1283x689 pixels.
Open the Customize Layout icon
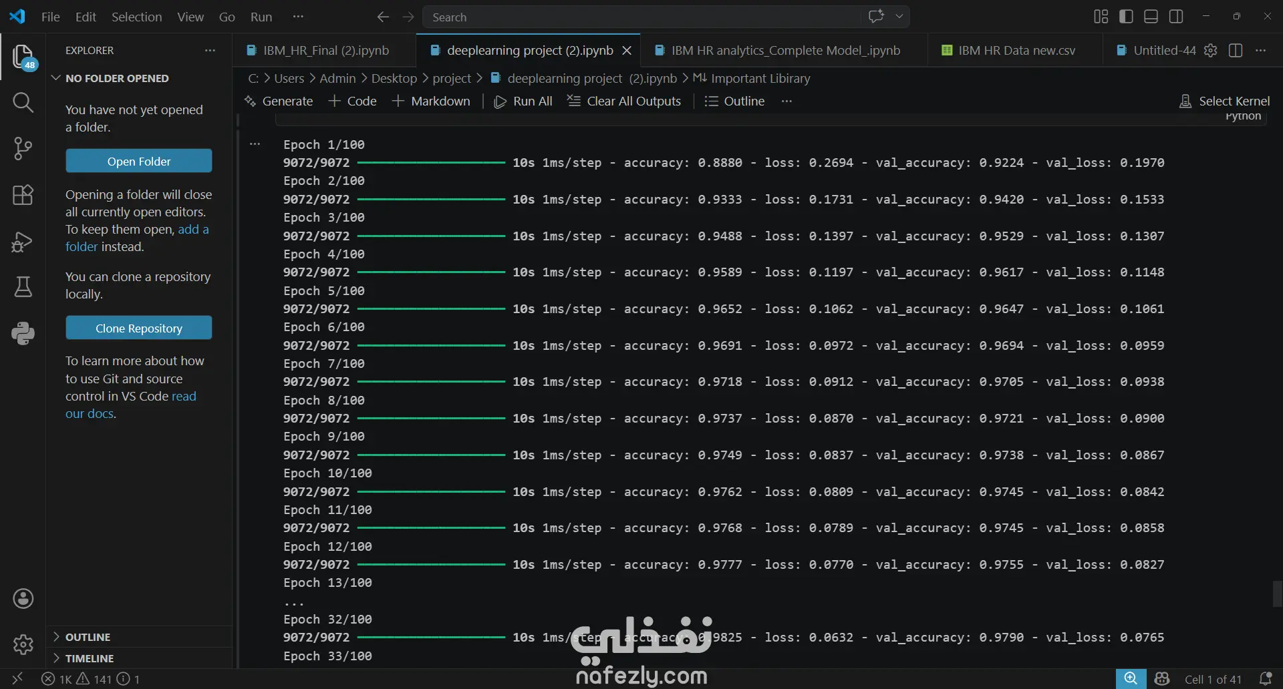1101,17
